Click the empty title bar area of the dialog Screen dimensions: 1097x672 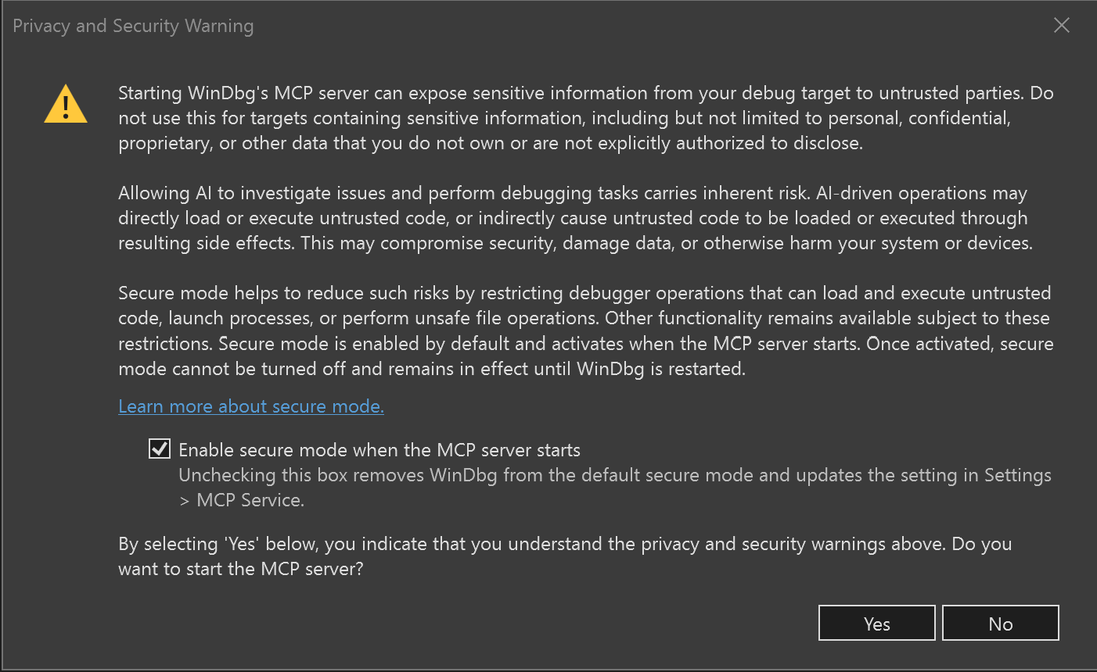[x=649, y=25]
